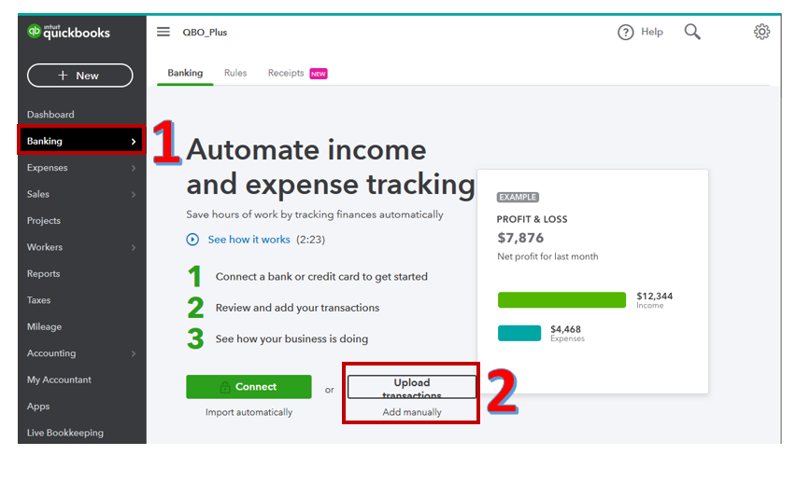Click the QBO_Plus company name
Viewport: 810px width, 483px height.
click(205, 32)
